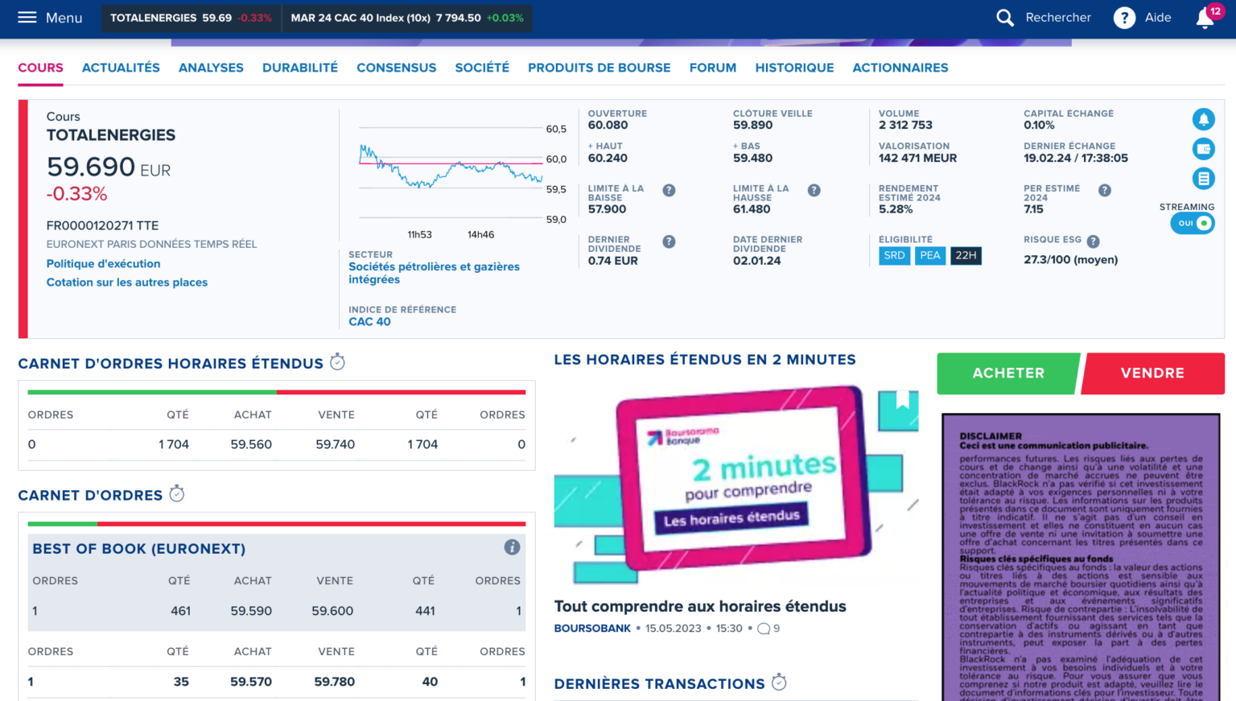Viewport: 1236px width, 701px height.
Task: Click the blue wallet portfolio icon
Action: 1203,149
